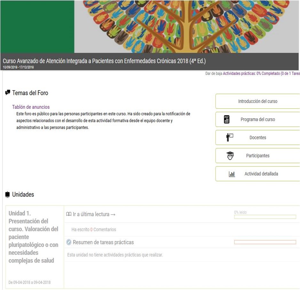This screenshot has height=290, width=300.
Task: Click the course dates 10/09/2018 - 17/12/2018
Action: coord(18,67)
